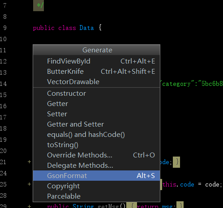Expand folded code at line 25

29,184
